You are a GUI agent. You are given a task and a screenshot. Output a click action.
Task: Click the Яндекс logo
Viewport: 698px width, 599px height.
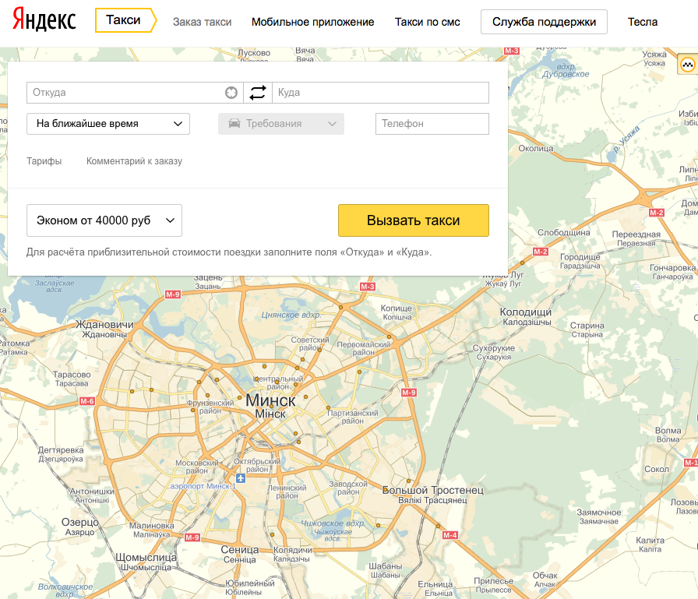coord(44,22)
